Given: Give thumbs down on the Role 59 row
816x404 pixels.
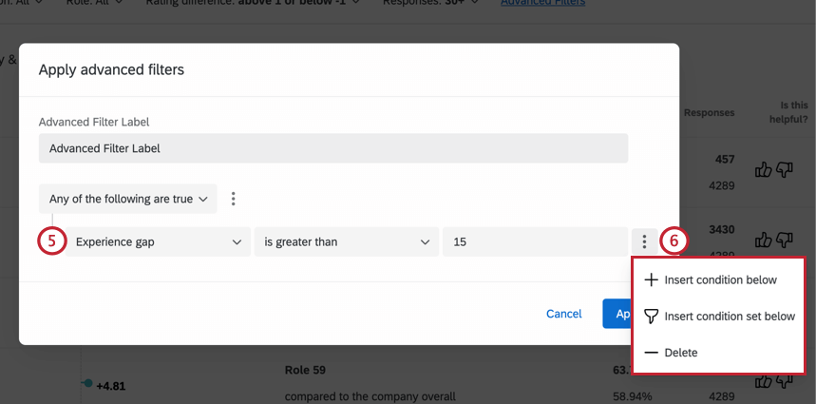Looking at the screenshot, I should [784, 381].
